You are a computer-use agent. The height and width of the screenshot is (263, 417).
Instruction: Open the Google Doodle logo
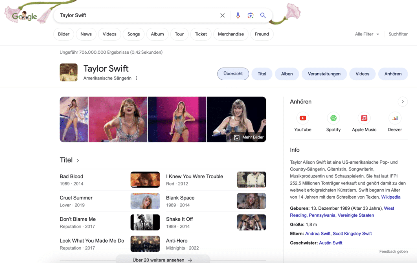click(x=24, y=16)
